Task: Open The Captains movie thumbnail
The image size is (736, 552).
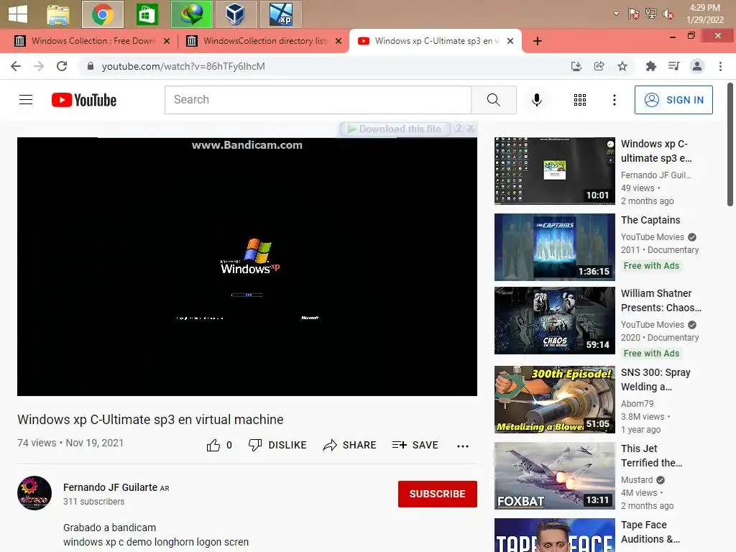Action: 554,247
